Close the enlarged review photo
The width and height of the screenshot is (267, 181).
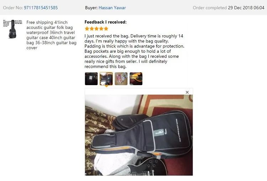(x=187, y=92)
